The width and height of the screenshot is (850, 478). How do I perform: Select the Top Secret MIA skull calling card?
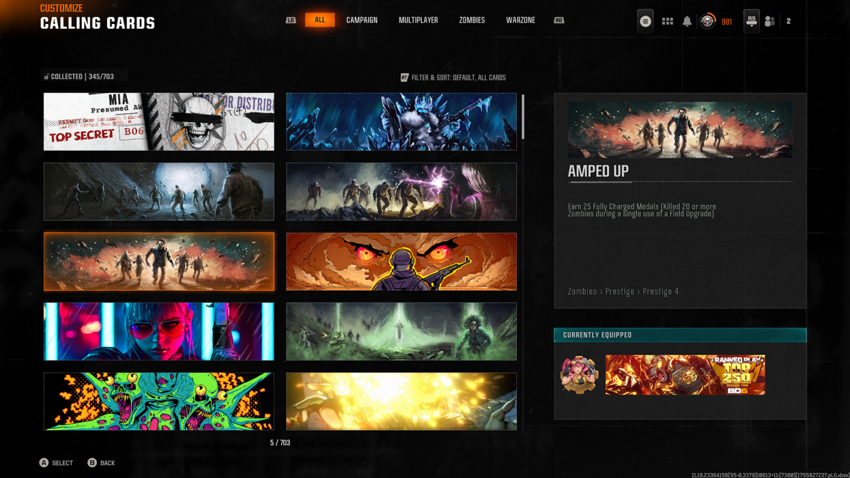pyautogui.click(x=159, y=122)
